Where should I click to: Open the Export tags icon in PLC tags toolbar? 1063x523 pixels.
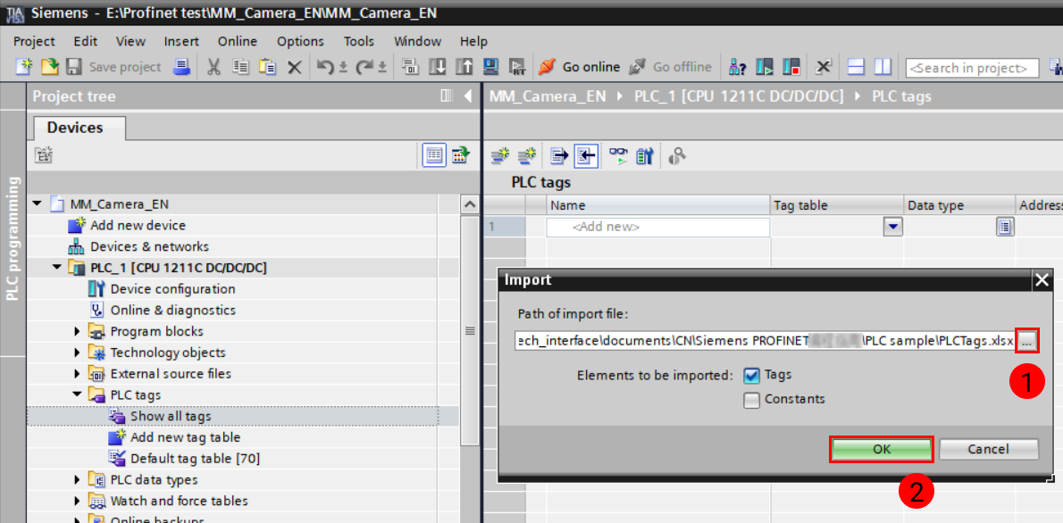(557, 155)
